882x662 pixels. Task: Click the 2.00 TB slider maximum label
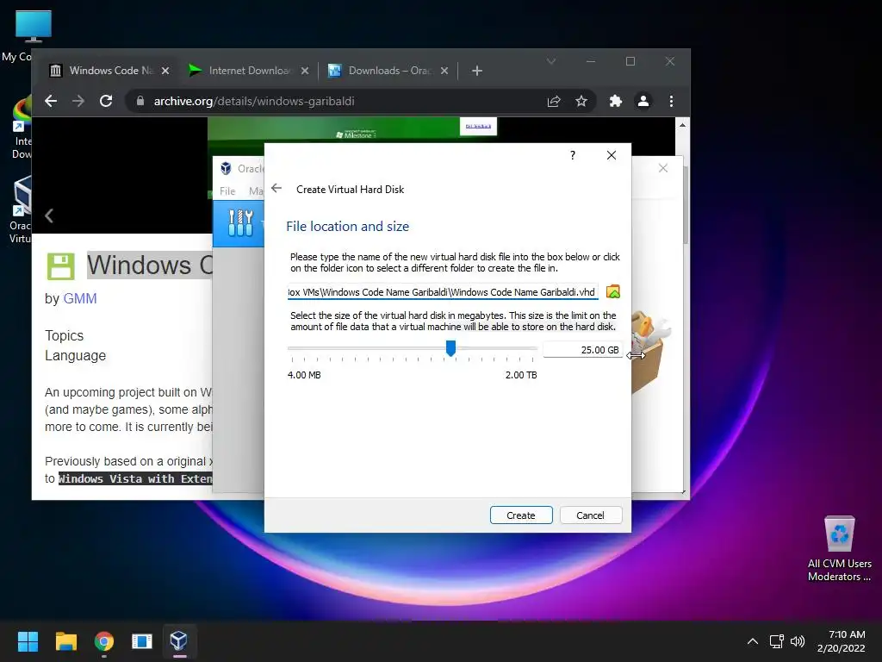521,375
